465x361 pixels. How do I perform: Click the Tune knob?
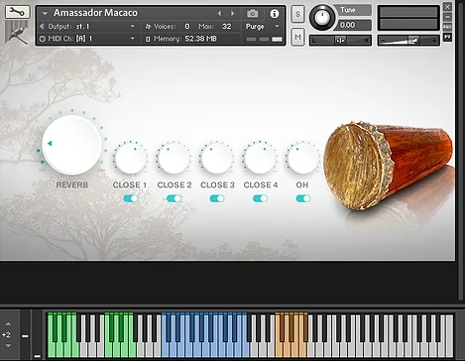click(x=322, y=17)
